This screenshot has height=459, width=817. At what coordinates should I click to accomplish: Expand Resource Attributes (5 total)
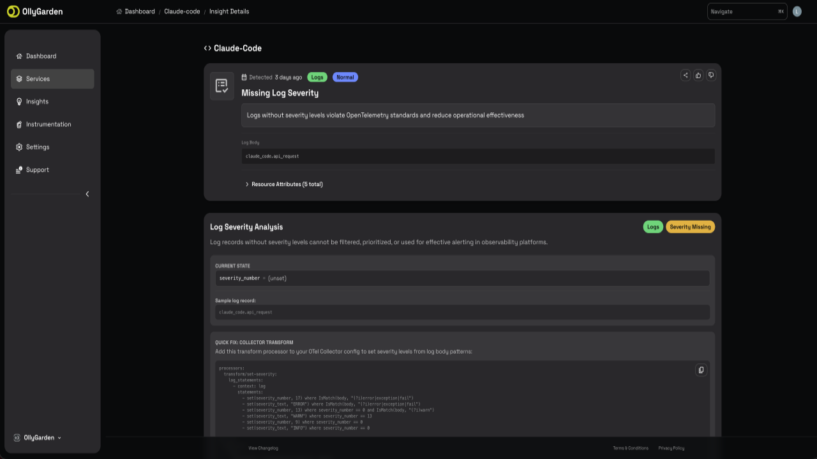click(284, 184)
